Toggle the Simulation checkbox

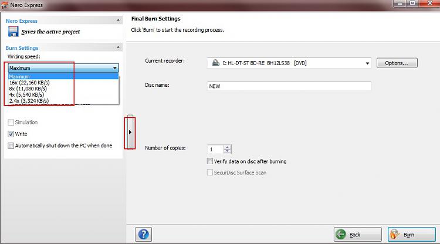click(x=11, y=122)
